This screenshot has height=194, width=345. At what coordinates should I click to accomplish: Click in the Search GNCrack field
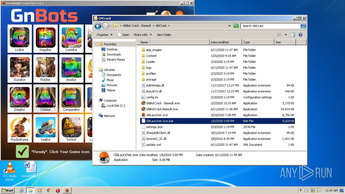pos(270,26)
